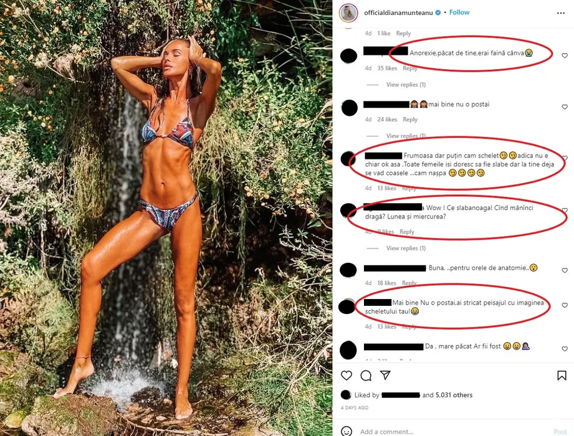Open comments with the speech bubble icon
The width and height of the screenshot is (574, 436).
[366, 376]
